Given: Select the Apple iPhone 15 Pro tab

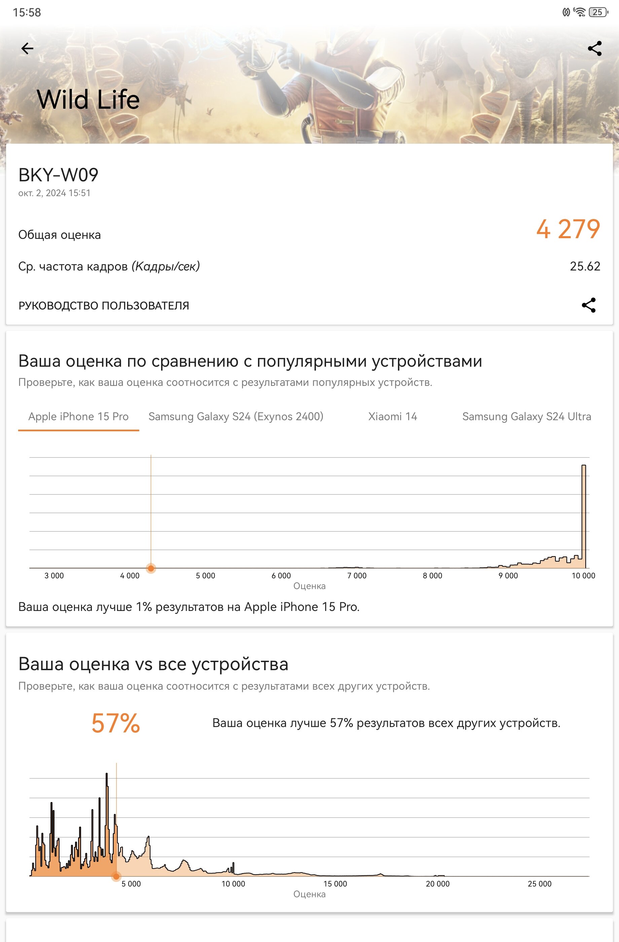Looking at the screenshot, I should (x=78, y=416).
